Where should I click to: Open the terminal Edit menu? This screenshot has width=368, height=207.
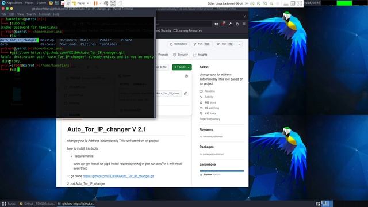pyautogui.click(x=12, y=14)
